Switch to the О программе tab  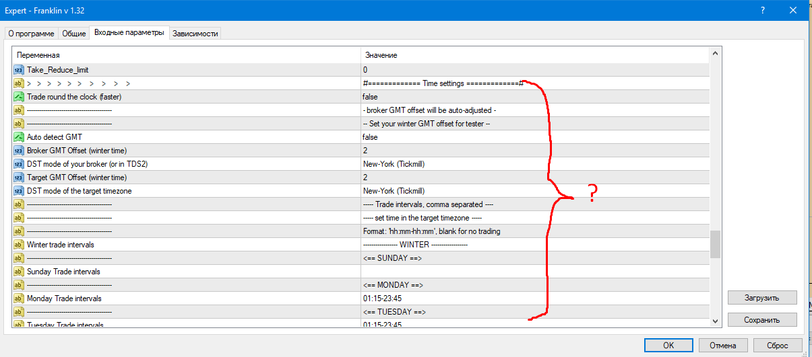click(x=32, y=34)
